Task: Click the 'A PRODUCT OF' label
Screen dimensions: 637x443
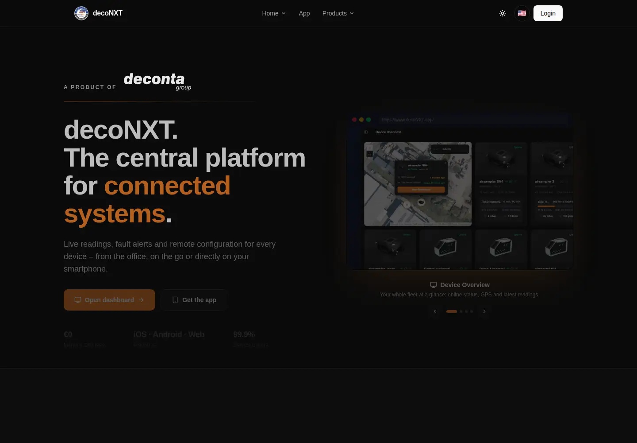Action: coord(90,87)
